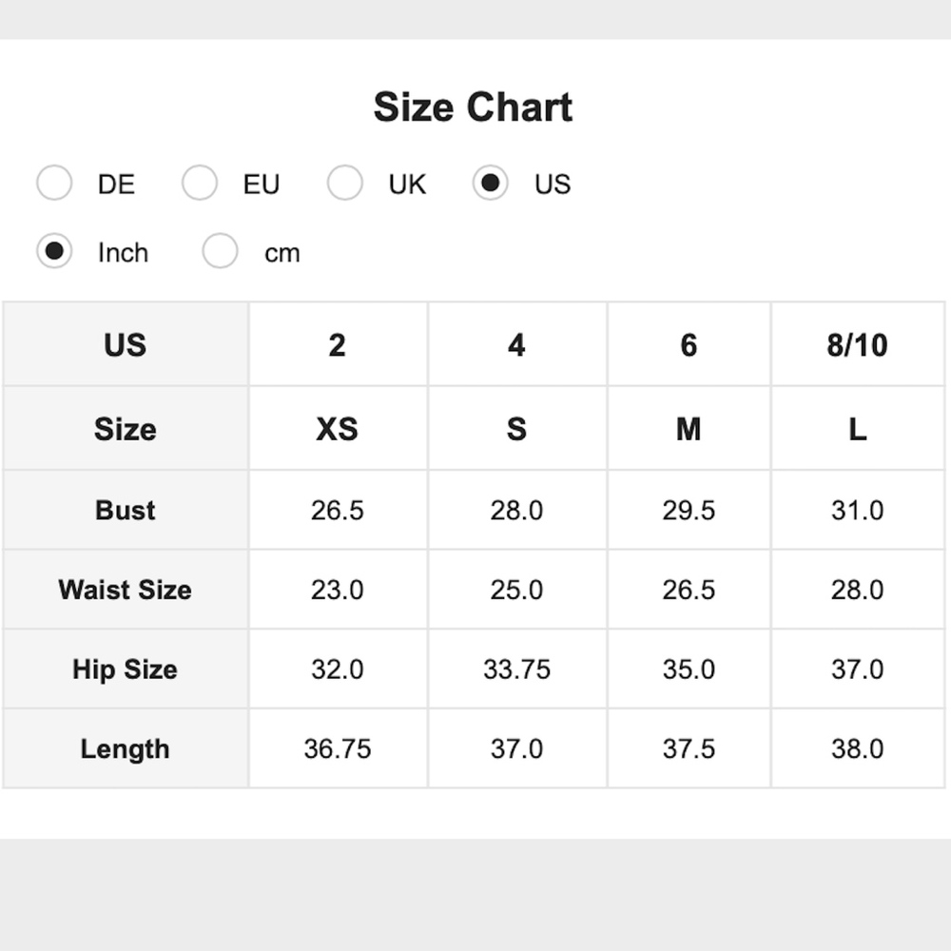Switch to UK sizing radio button
The width and height of the screenshot is (951, 951).
point(345,184)
